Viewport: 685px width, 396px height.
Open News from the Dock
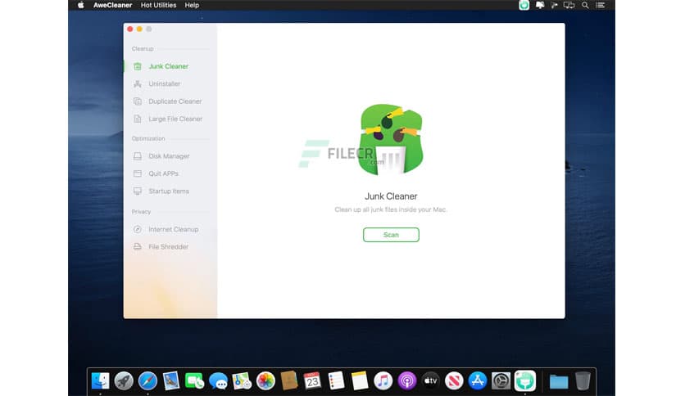tap(454, 380)
